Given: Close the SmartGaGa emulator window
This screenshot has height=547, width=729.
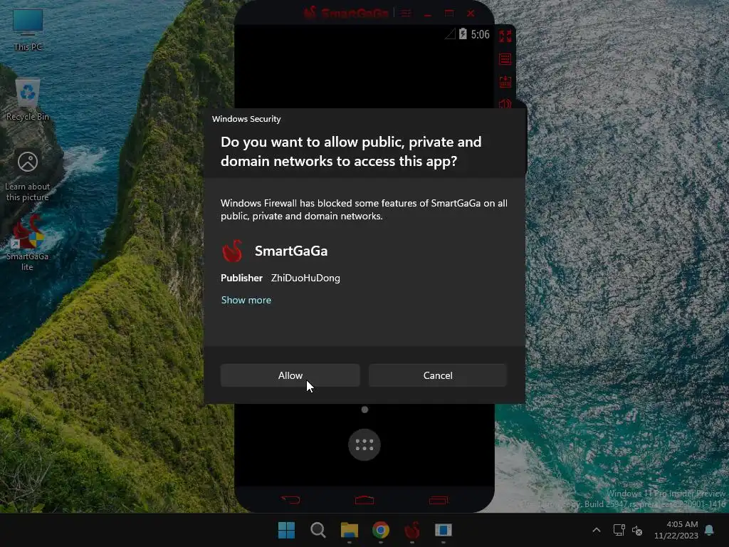Looking at the screenshot, I should point(471,14).
